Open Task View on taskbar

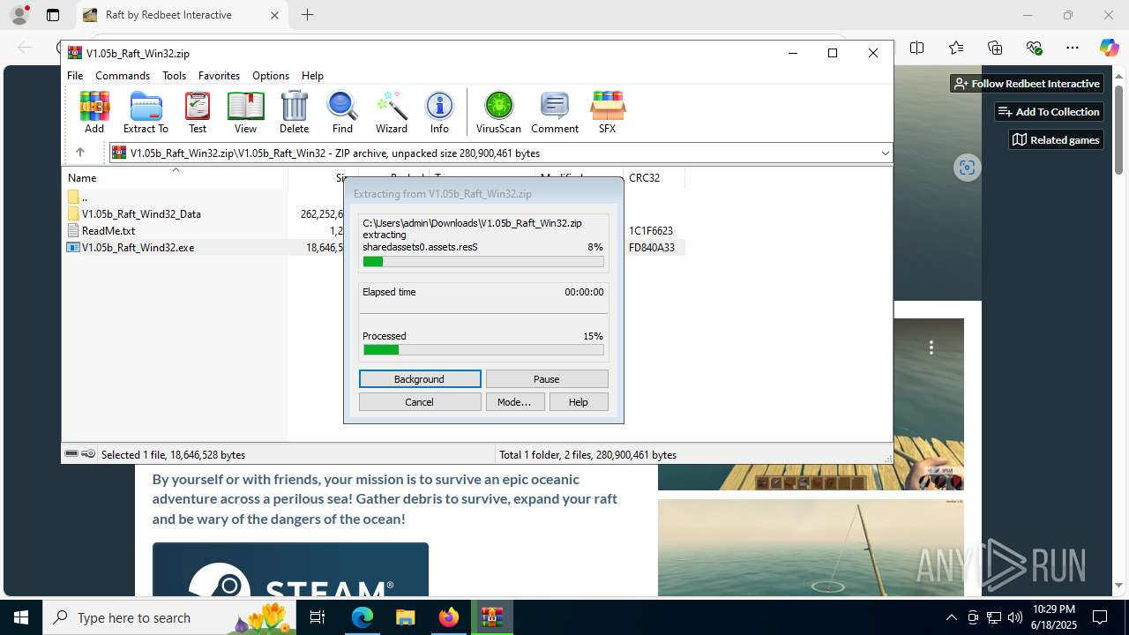click(318, 617)
